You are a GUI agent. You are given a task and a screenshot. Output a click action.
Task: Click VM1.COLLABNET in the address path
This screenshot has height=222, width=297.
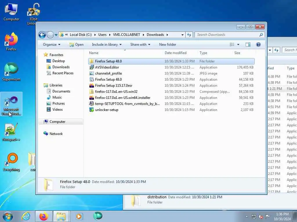click(126, 35)
